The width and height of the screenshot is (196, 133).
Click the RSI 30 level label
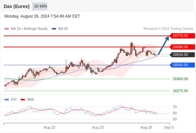[175, 119]
